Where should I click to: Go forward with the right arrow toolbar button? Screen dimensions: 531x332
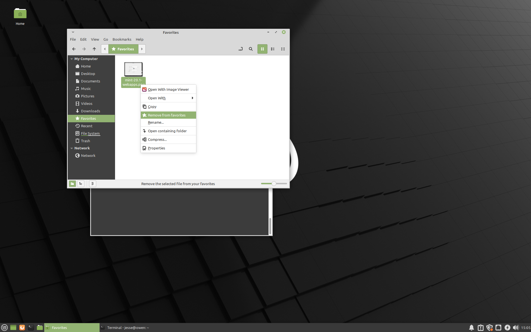(84, 49)
